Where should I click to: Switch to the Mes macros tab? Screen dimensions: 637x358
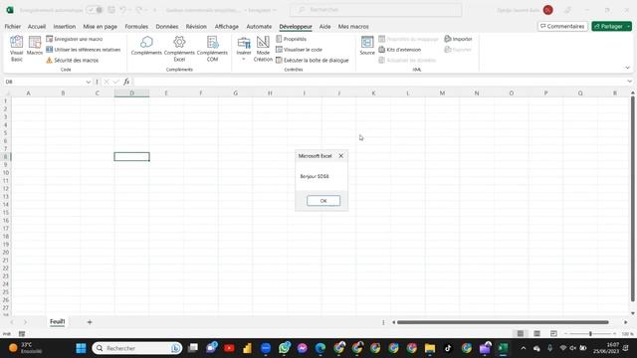[x=353, y=27]
